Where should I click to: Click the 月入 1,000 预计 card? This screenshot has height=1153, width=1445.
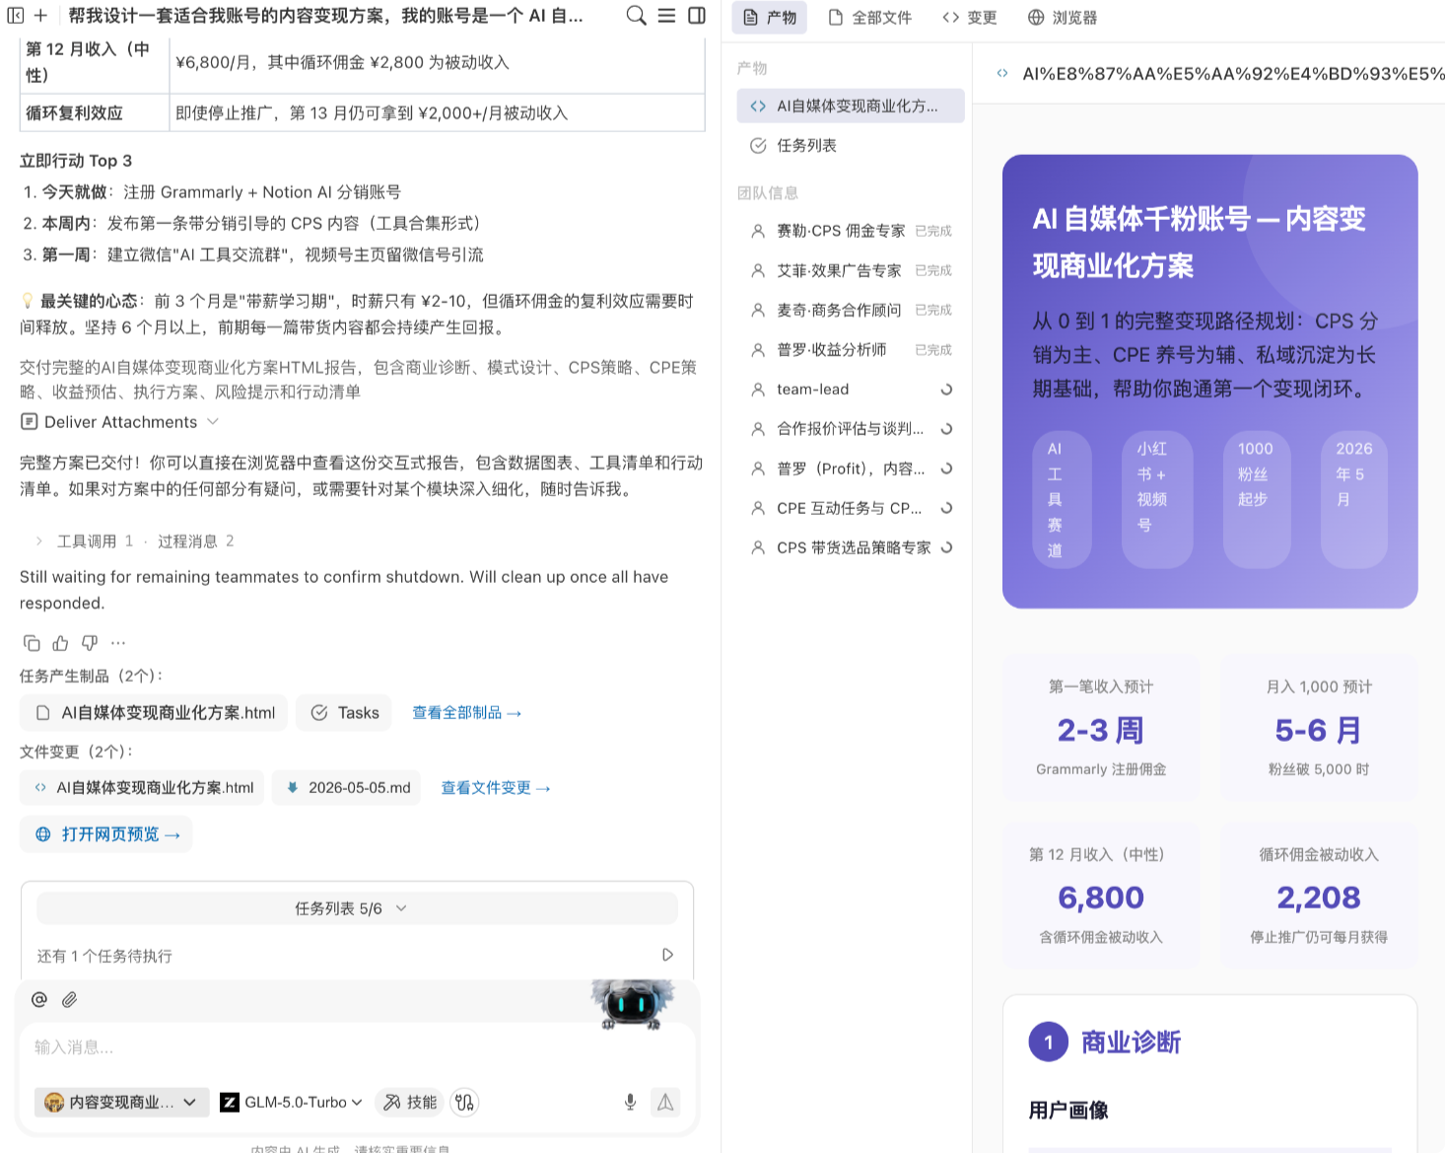pos(1319,728)
